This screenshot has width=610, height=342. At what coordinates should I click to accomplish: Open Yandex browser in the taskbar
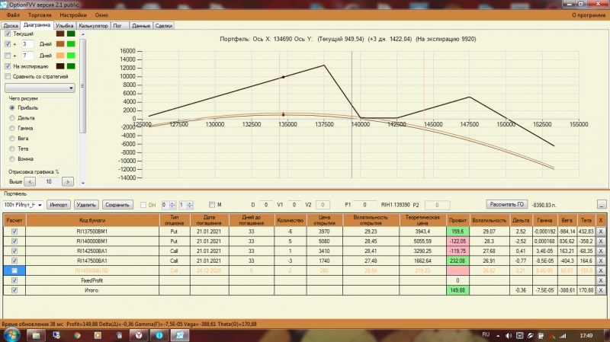(x=139, y=335)
